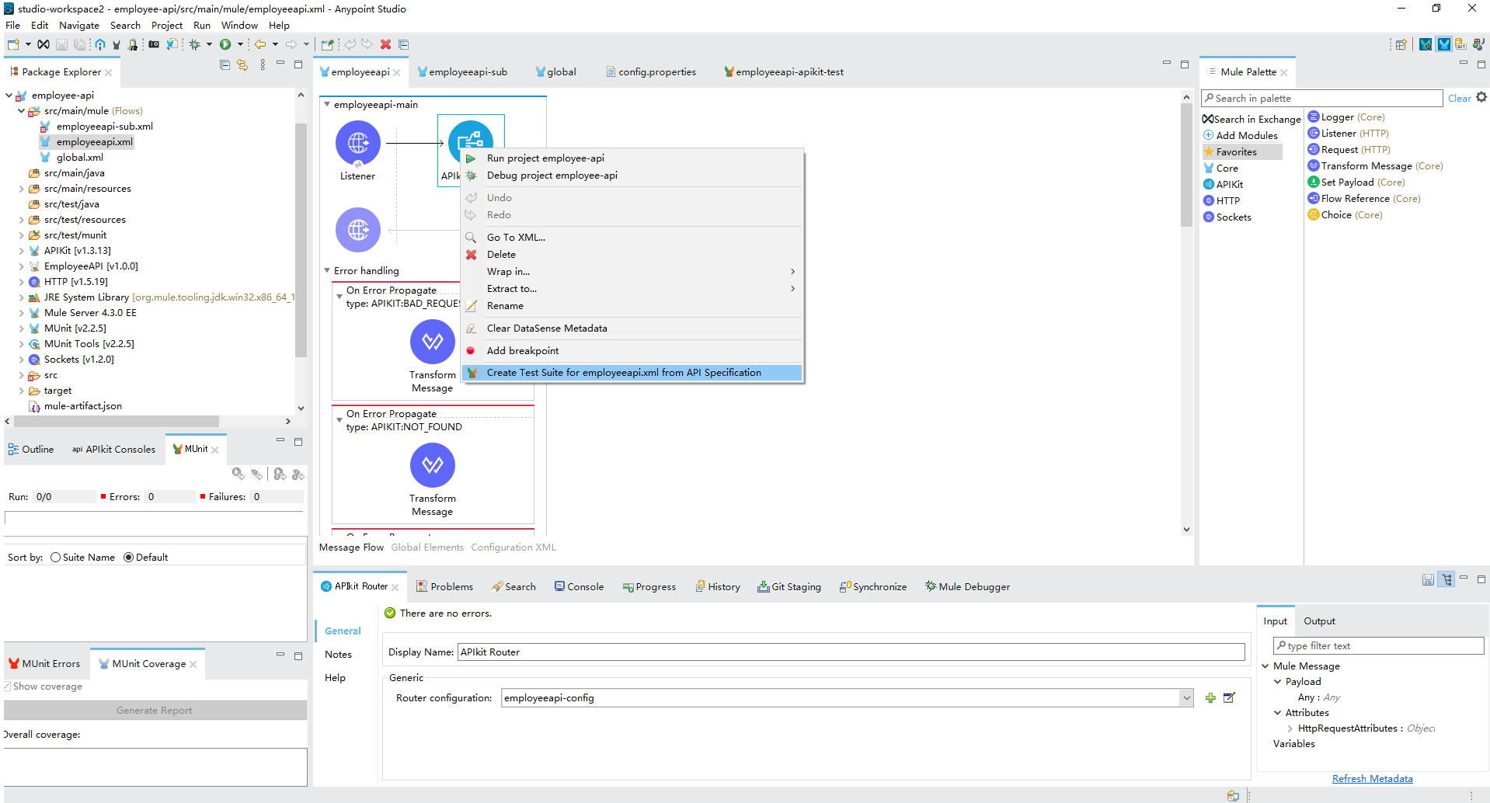Click the Mule Design perspective icon at top right
The width and height of the screenshot is (1490, 803).
(x=1443, y=44)
